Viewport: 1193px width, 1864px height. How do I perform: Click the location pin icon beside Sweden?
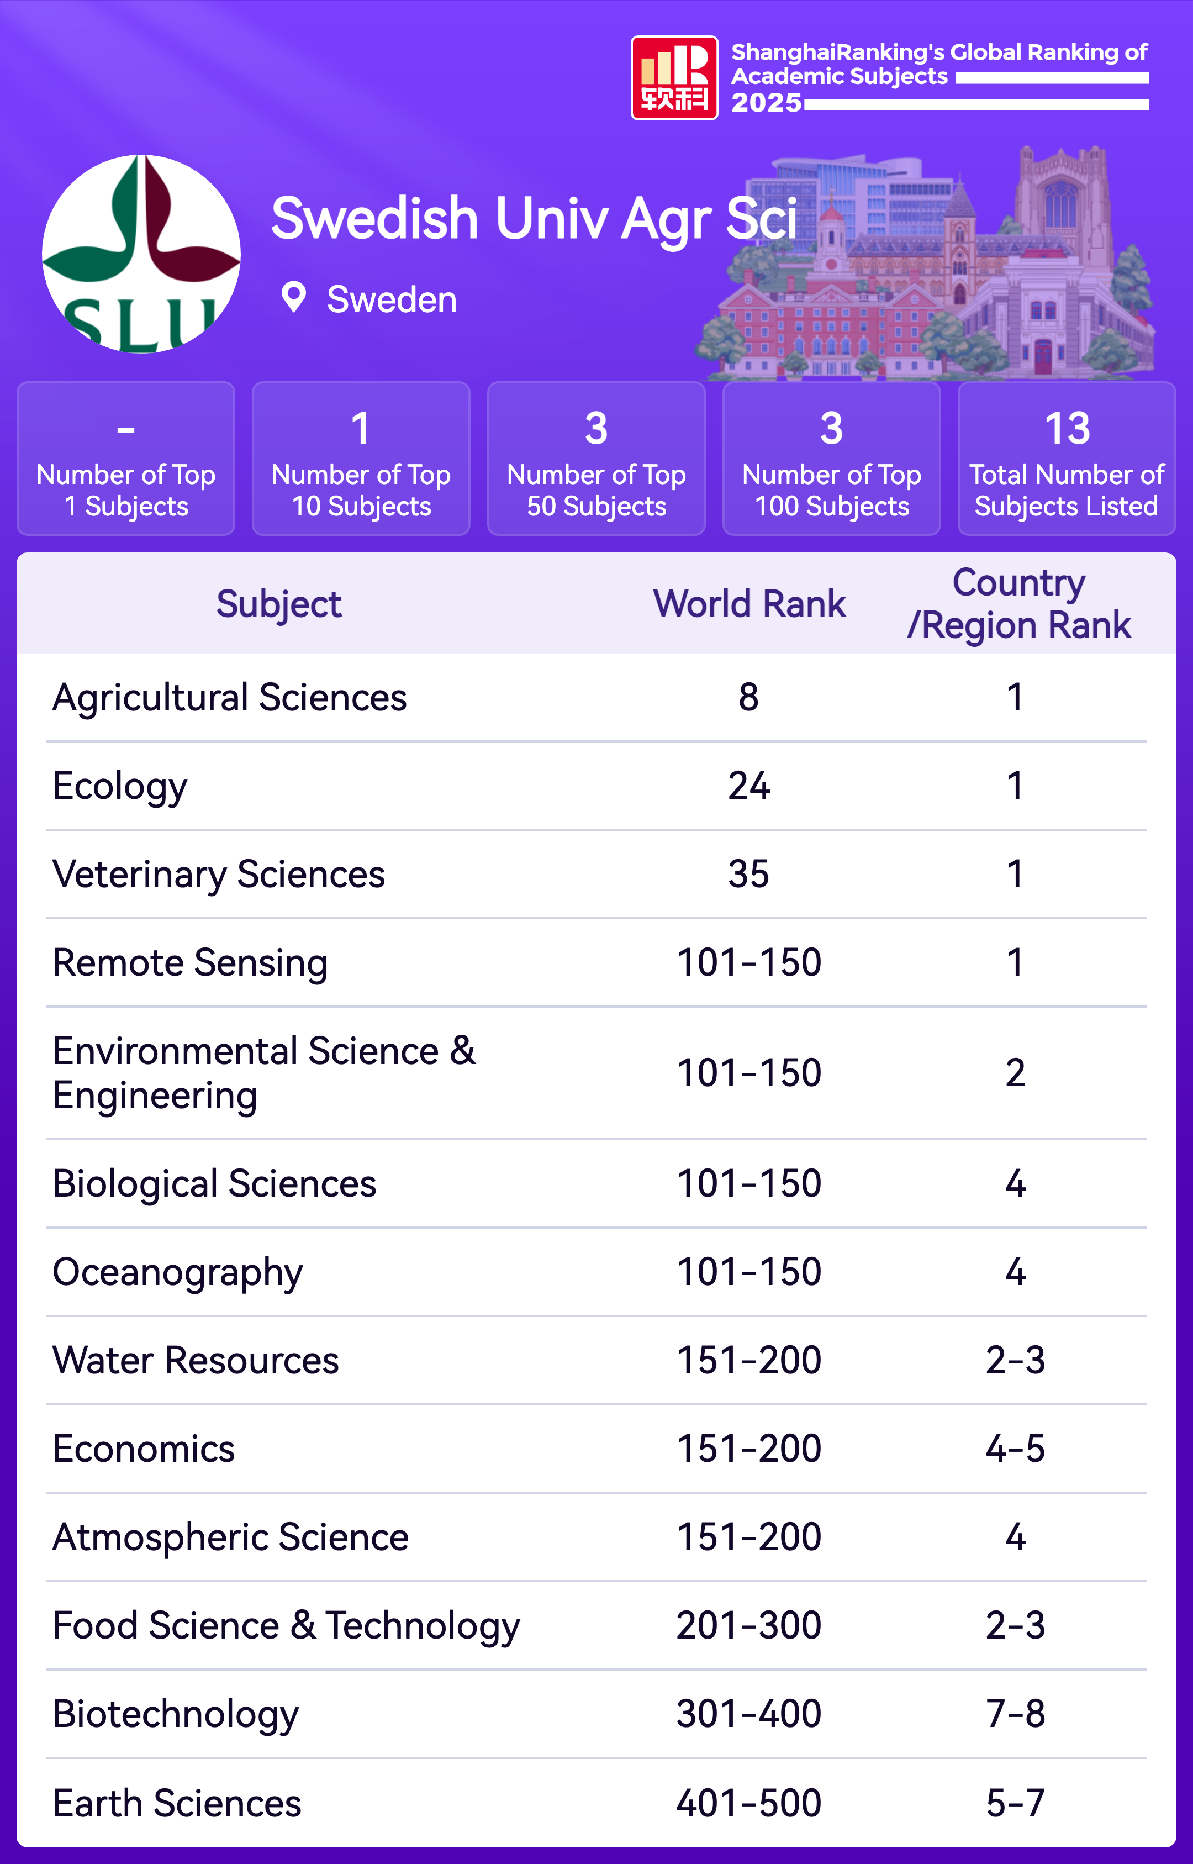(294, 297)
